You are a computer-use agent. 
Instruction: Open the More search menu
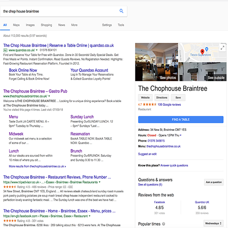pyautogui.click(x=74, y=25)
